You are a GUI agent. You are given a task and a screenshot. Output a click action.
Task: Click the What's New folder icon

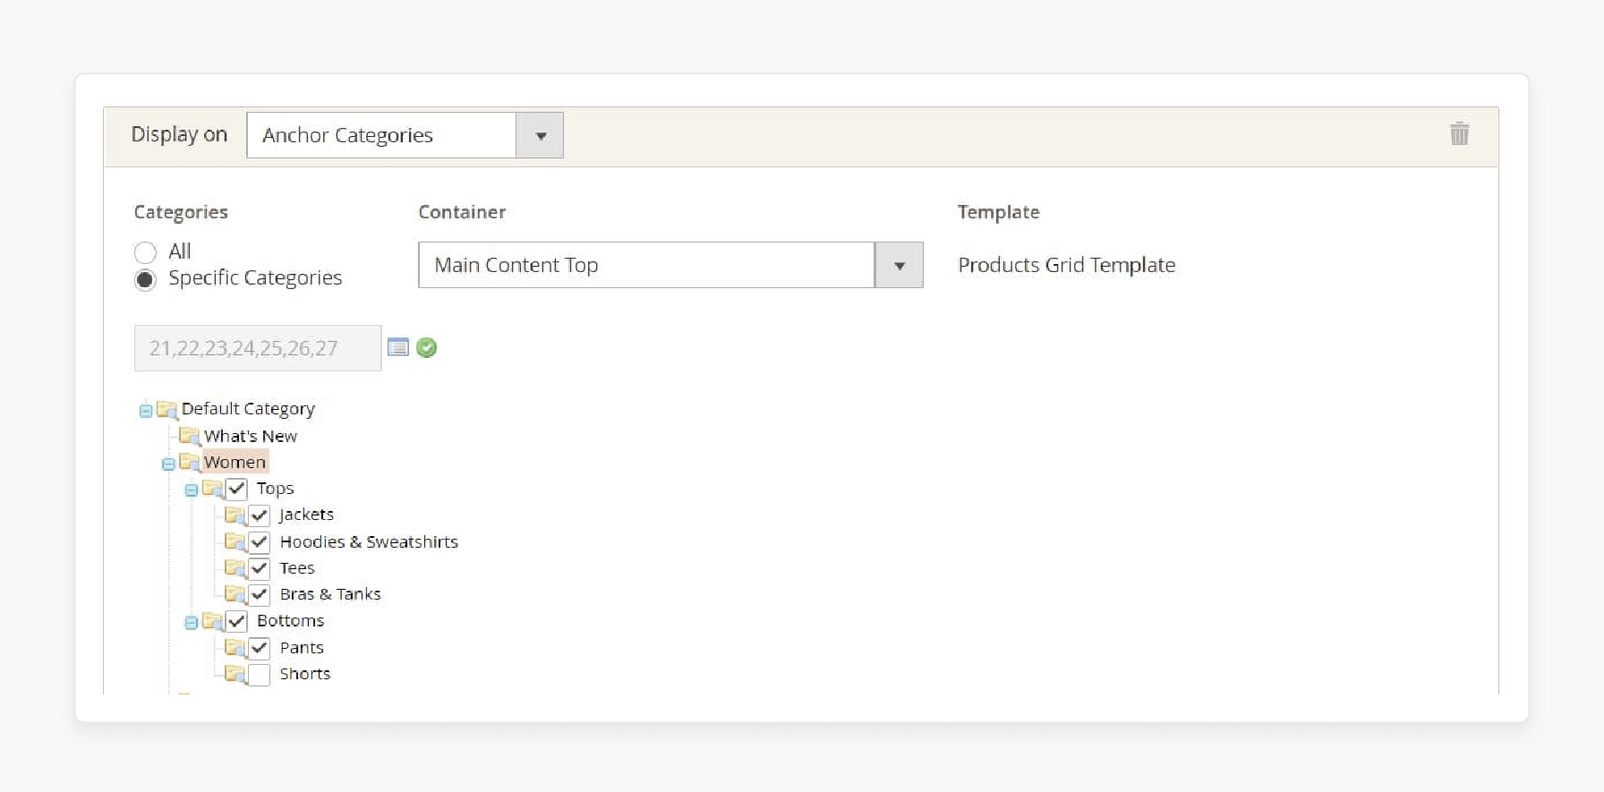pos(190,436)
